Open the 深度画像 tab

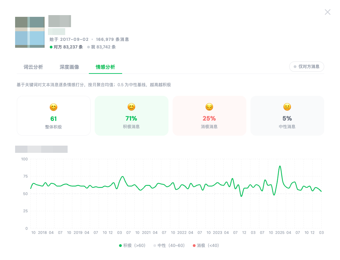69,67
